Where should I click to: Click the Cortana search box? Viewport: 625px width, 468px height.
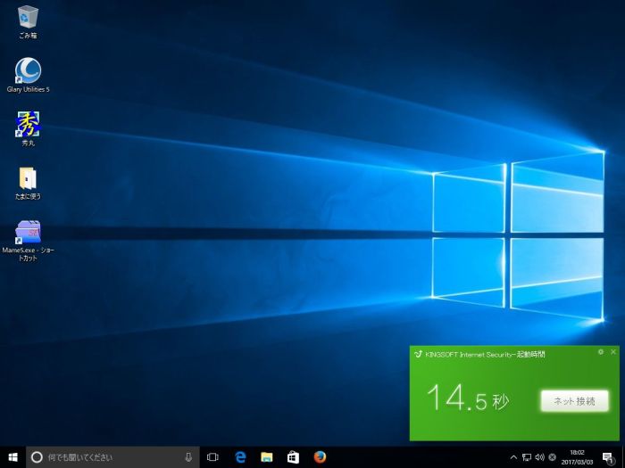(107, 457)
